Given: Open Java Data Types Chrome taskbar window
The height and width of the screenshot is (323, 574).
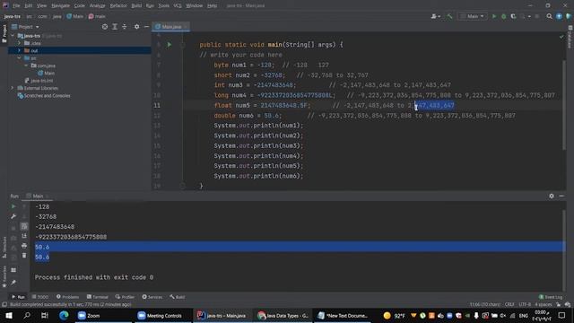Looking at the screenshot, I should 283,315.
